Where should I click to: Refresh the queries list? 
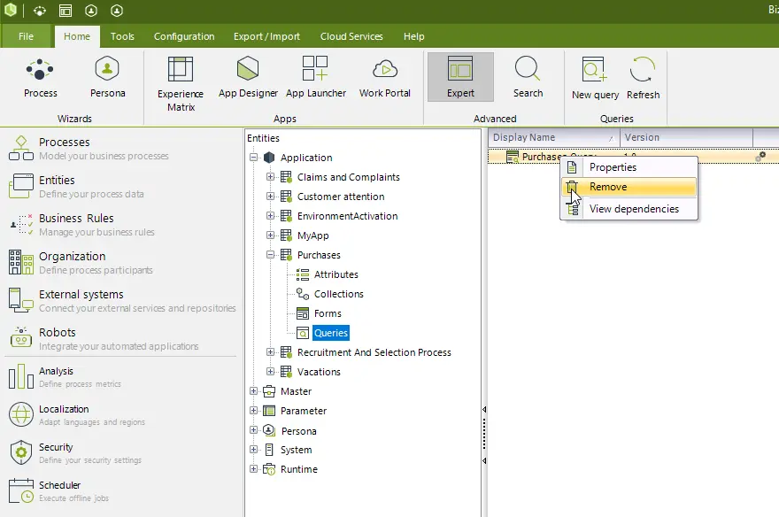(x=643, y=80)
